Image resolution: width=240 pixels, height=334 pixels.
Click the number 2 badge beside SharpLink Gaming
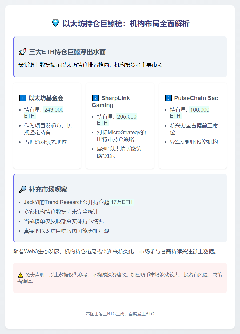click(x=95, y=98)
